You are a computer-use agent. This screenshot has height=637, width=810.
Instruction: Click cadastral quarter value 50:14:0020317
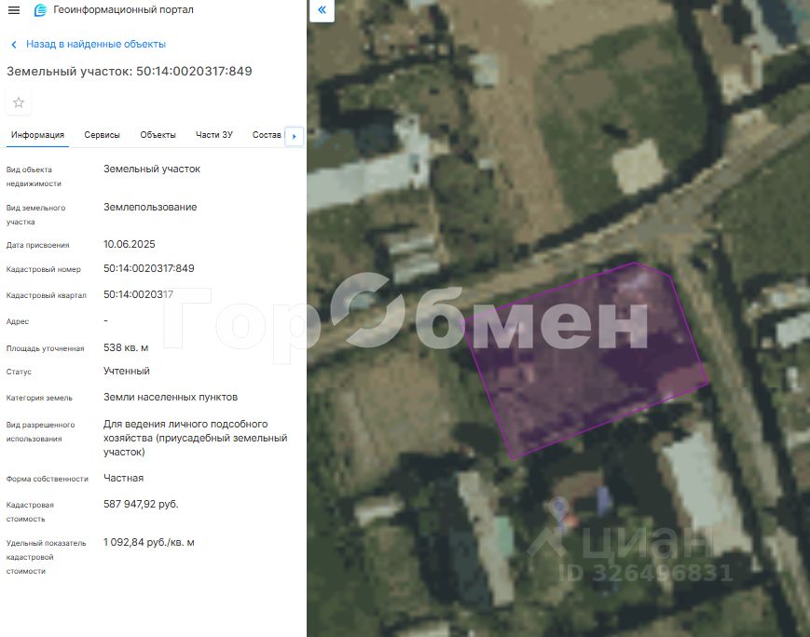(x=138, y=294)
